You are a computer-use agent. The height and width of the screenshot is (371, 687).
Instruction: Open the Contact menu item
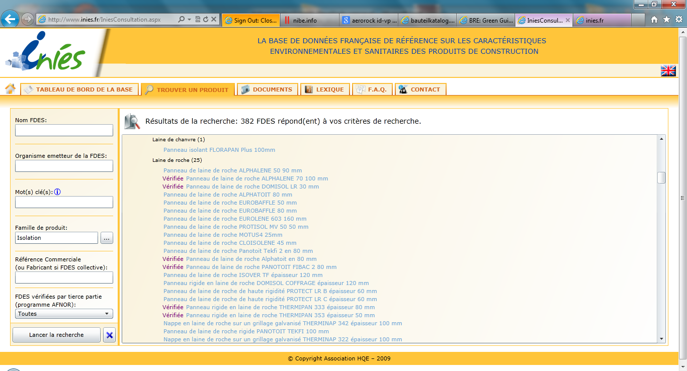pyautogui.click(x=420, y=89)
